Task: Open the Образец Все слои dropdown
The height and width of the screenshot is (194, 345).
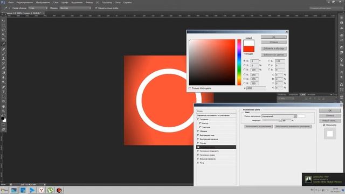Action: pos(75,8)
